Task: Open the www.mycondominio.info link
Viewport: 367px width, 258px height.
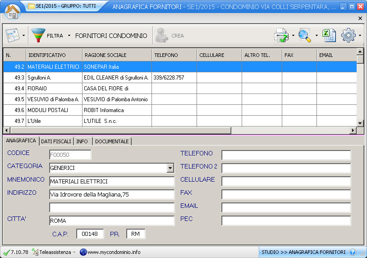Action: pos(114,252)
